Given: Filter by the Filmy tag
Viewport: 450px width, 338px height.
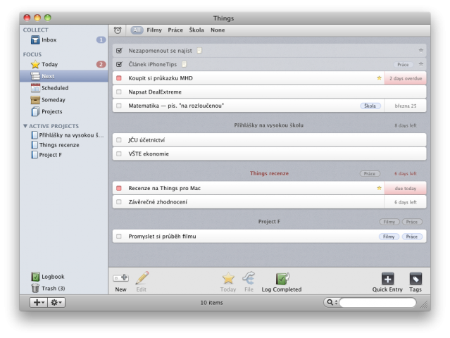Looking at the screenshot, I should (154, 30).
